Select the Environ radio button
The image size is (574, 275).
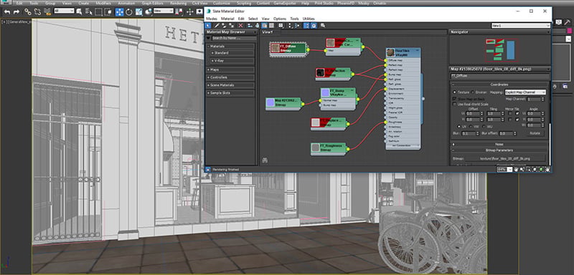click(x=472, y=92)
